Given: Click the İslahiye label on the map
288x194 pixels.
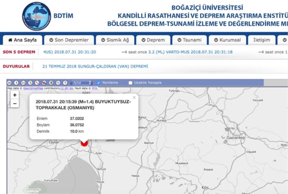Looking at the screenshot, I should [149, 143].
